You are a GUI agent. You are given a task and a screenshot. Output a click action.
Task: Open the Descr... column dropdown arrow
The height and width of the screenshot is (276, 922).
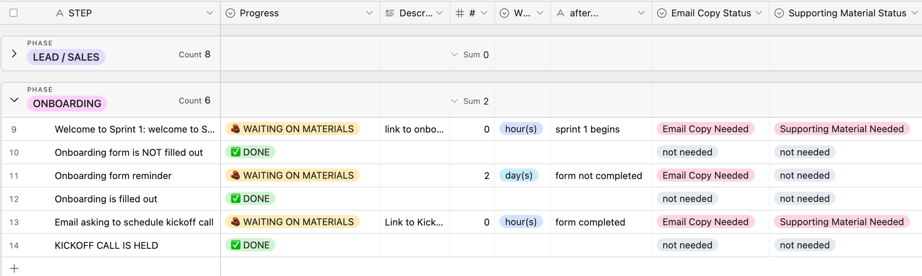pyautogui.click(x=439, y=13)
